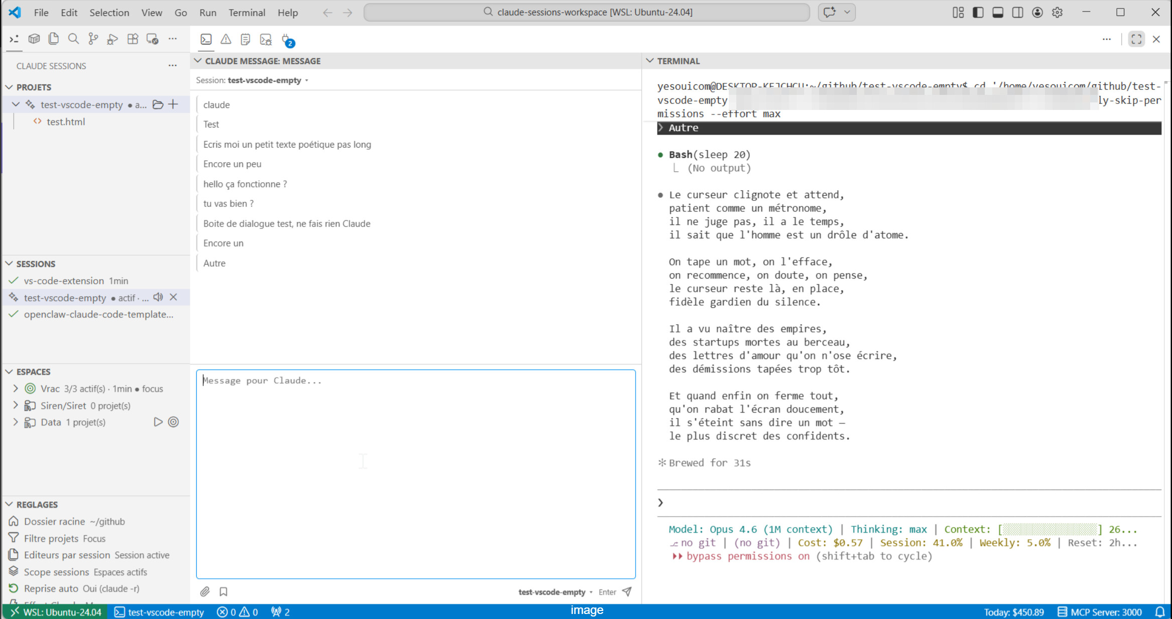Select message 'Encore un peu'
The height and width of the screenshot is (619, 1172).
click(x=232, y=164)
